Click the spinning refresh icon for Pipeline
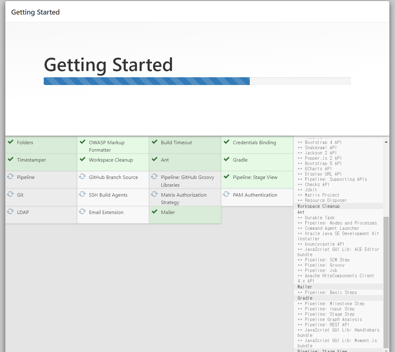 tap(10, 176)
